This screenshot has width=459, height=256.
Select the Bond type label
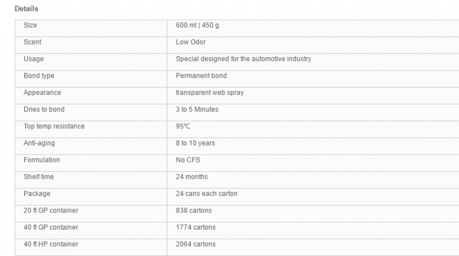tap(39, 76)
